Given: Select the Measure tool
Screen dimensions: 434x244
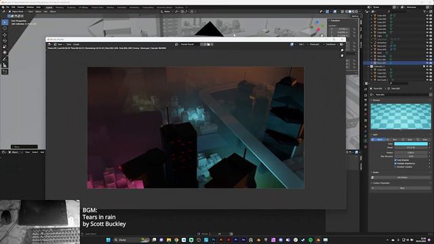Looking at the screenshot, I should click(5, 65).
